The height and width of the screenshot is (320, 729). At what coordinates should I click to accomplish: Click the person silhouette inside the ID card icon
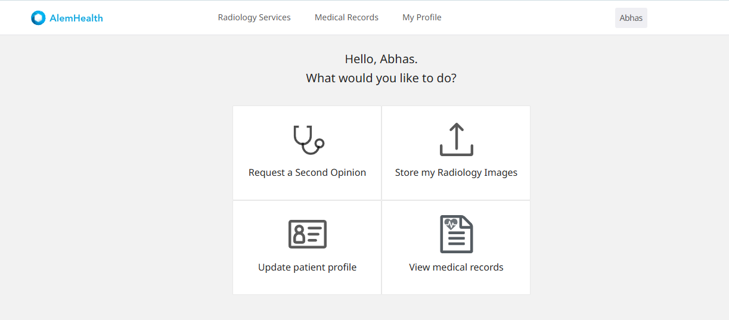coord(300,235)
